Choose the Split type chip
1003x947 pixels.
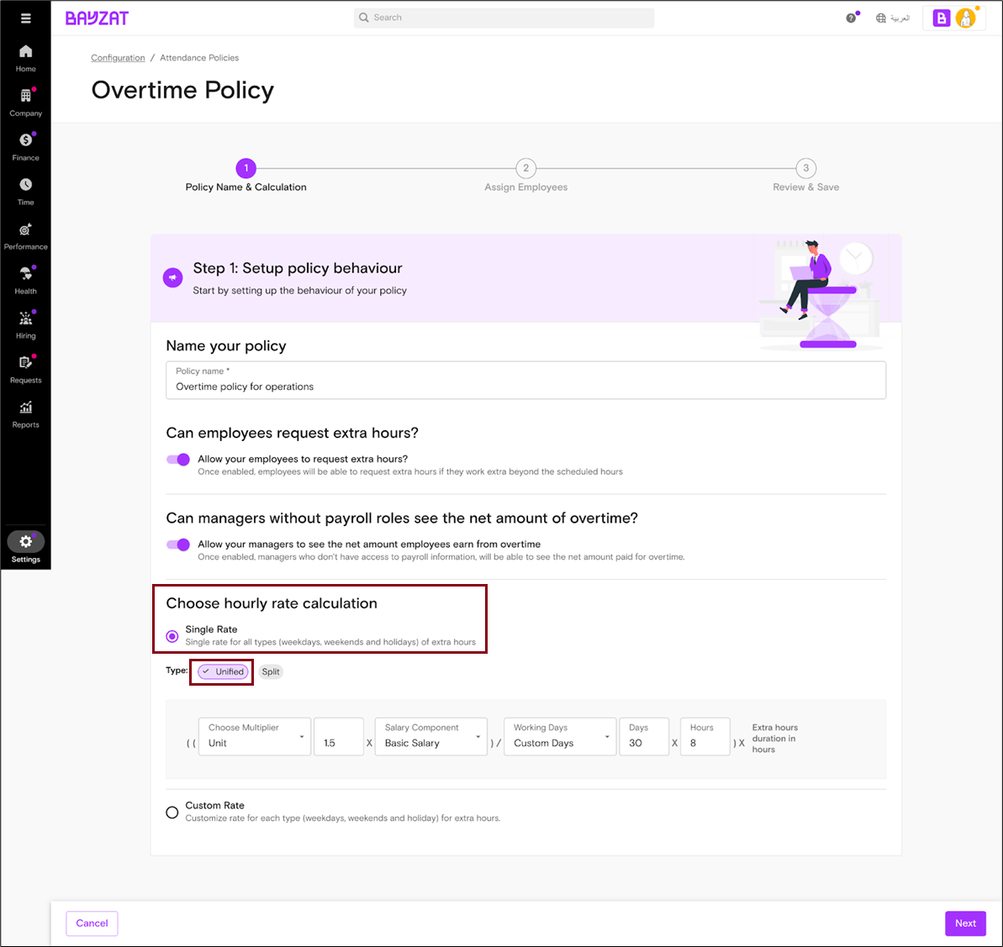[271, 671]
